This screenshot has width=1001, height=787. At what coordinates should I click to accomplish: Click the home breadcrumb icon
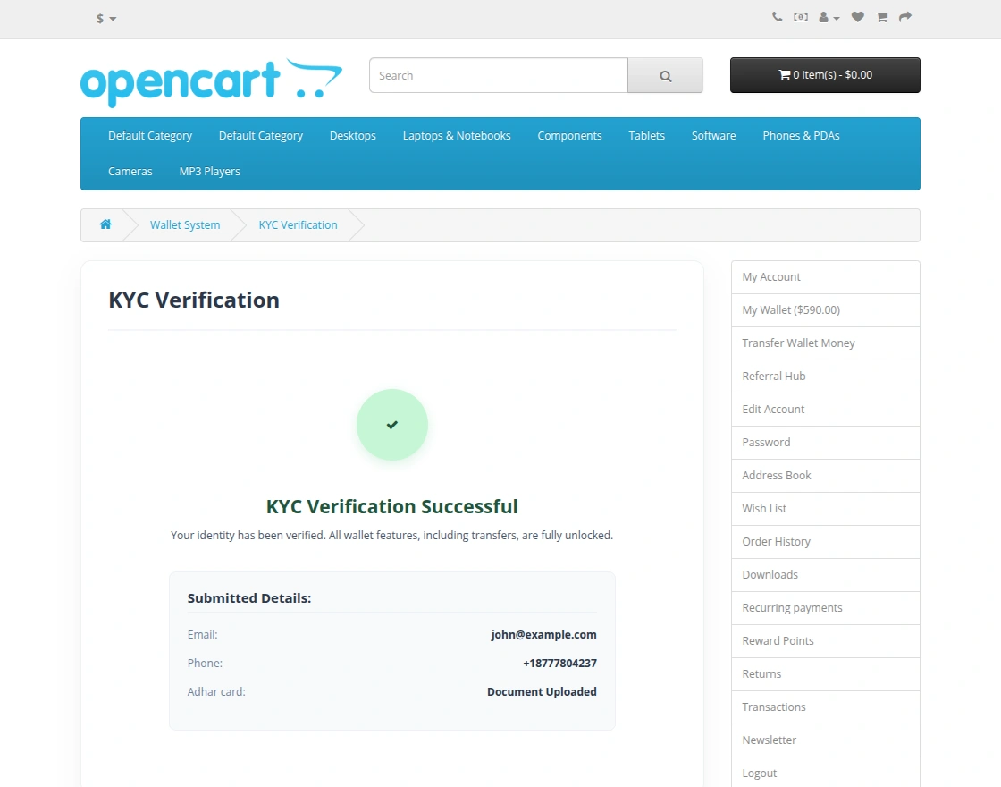coord(105,224)
